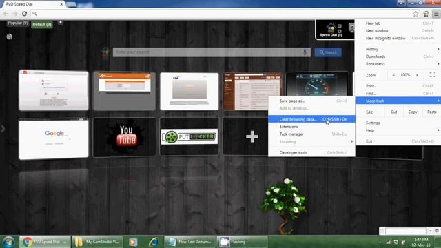Choose Find from Chrome menu
The height and width of the screenshot is (248, 441).
pyautogui.click(x=398, y=94)
